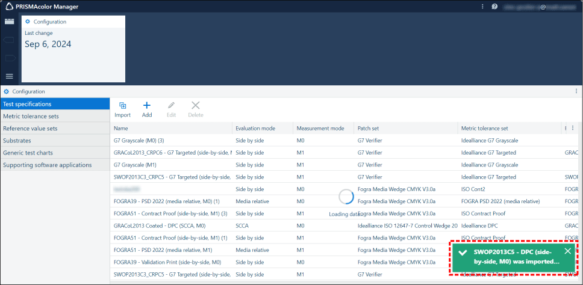Click the Delete X icon

pyautogui.click(x=195, y=106)
